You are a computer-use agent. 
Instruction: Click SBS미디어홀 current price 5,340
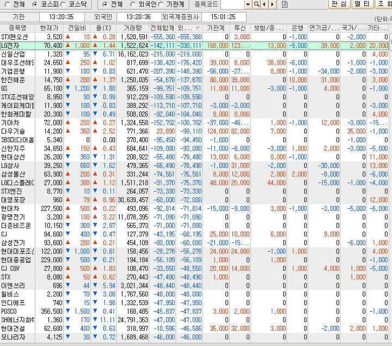click(54, 140)
